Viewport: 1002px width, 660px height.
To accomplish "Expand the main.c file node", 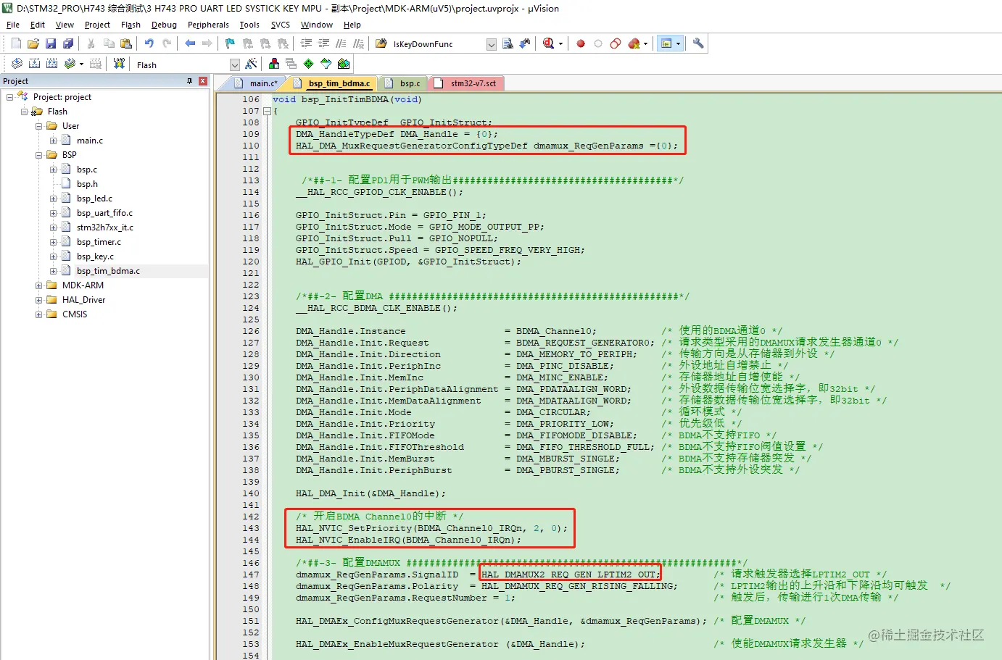I will coord(53,141).
